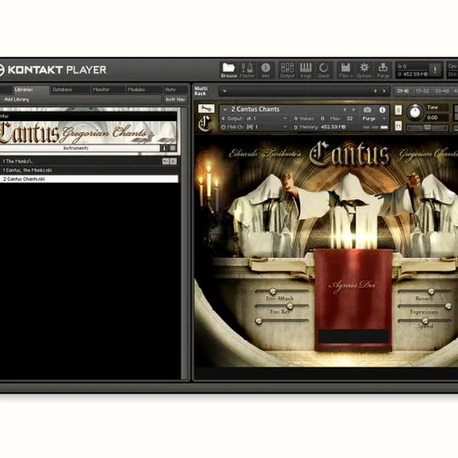Click the Kontakt Player logo
The image size is (458, 458).
[53, 70]
